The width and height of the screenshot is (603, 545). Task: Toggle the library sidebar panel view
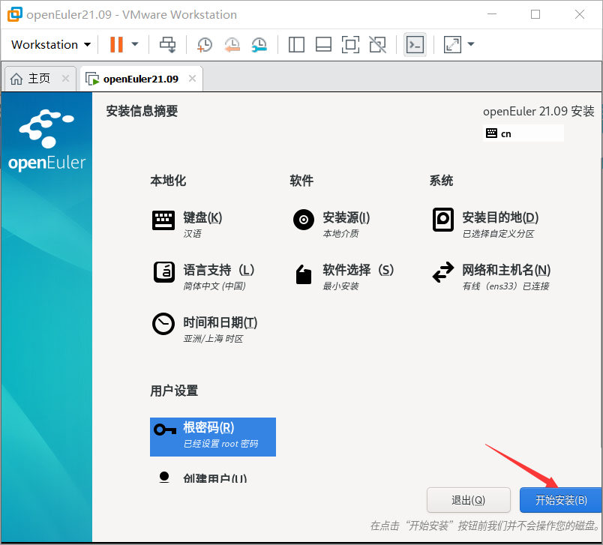tap(296, 44)
